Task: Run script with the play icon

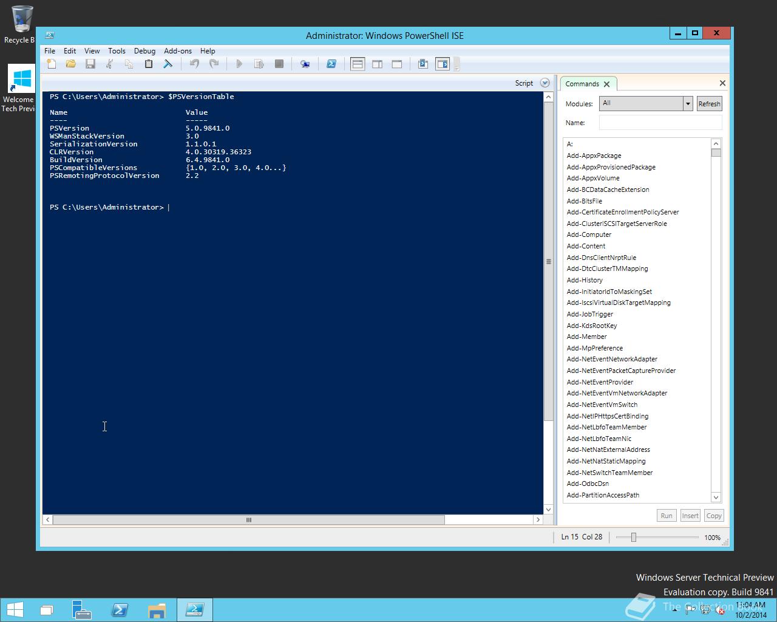Action: coord(239,64)
